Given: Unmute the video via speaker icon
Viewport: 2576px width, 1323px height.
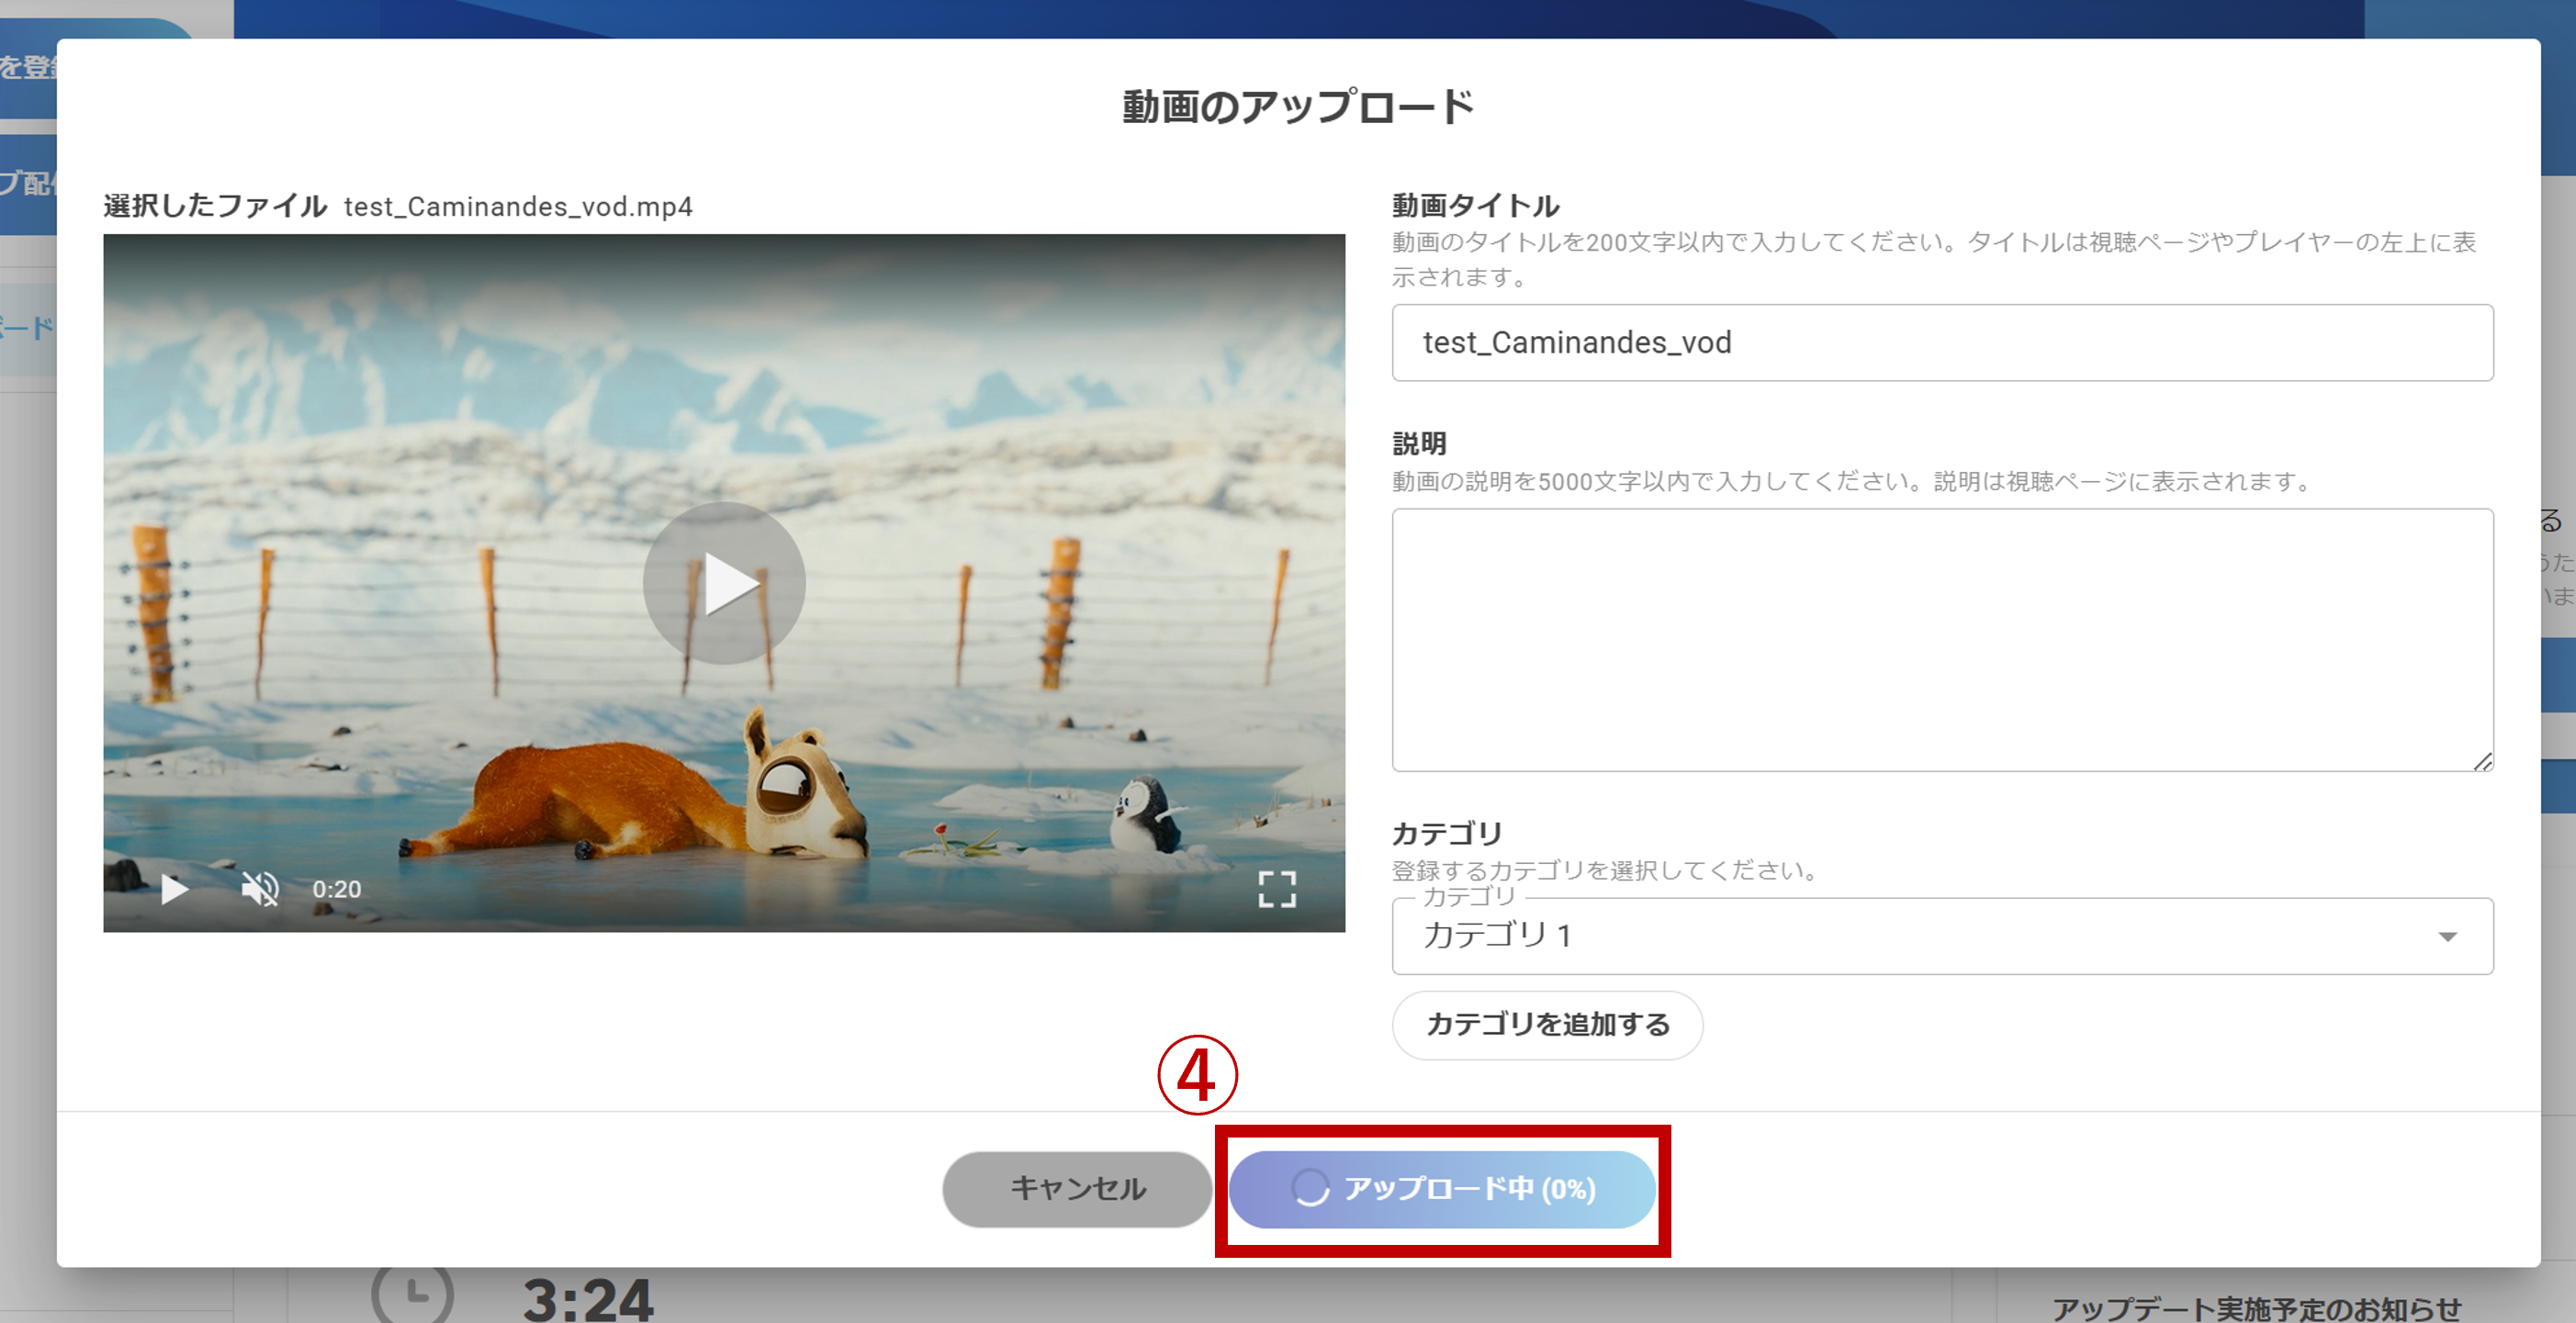Looking at the screenshot, I should point(261,888).
